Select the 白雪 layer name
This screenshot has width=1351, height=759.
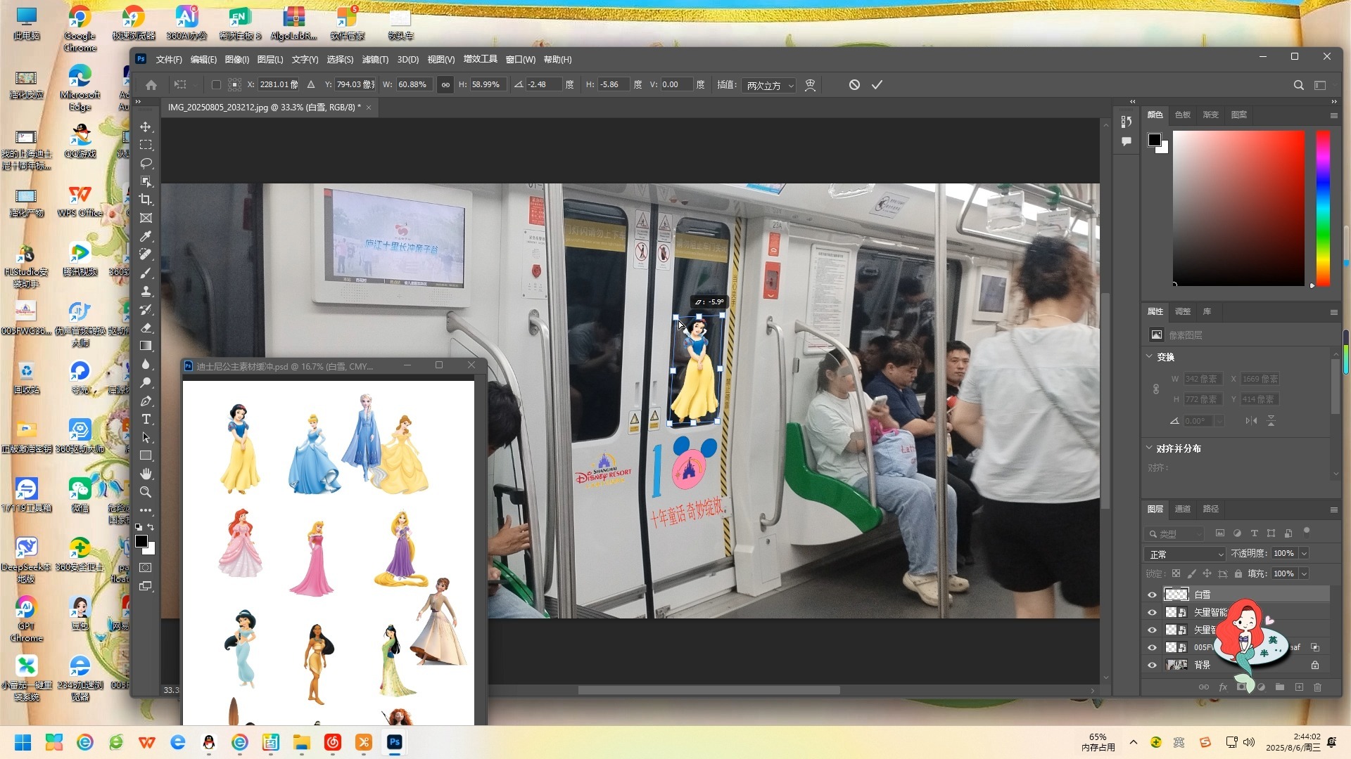pos(1203,595)
